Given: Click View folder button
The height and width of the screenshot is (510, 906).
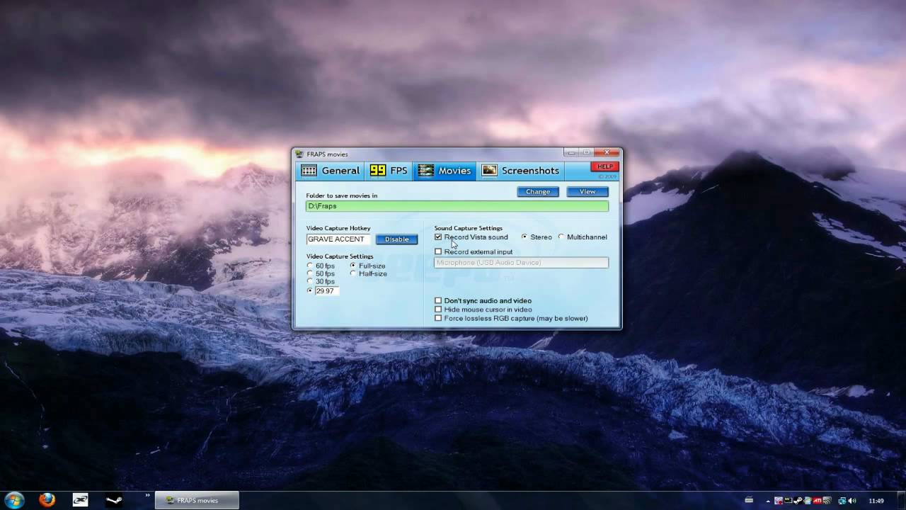Looking at the screenshot, I should [587, 192].
